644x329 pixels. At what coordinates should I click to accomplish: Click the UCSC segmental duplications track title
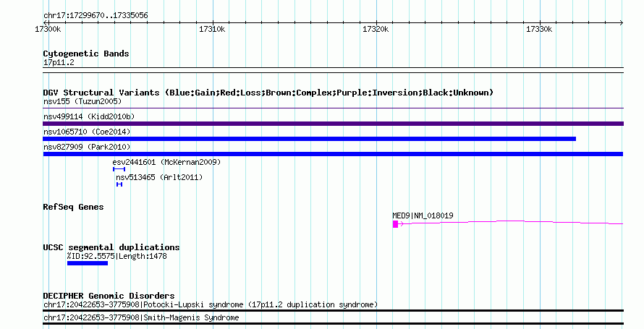point(111,247)
